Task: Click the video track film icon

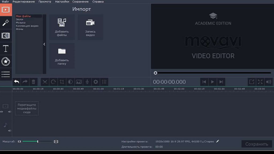Action: pos(5,106)
